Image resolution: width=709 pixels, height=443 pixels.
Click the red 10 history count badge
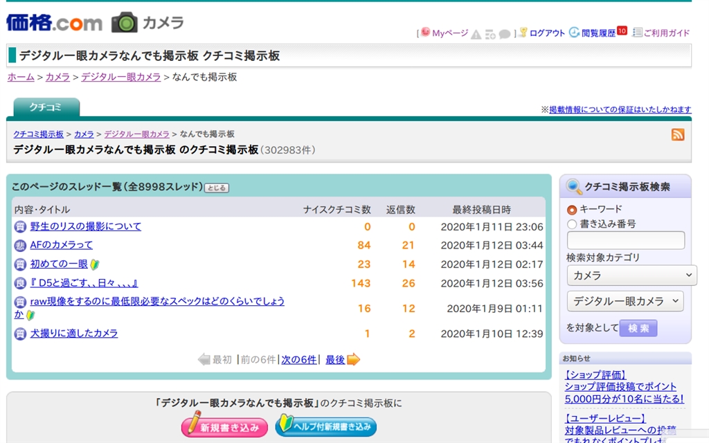pyautogui.click(x=622, y=30)
